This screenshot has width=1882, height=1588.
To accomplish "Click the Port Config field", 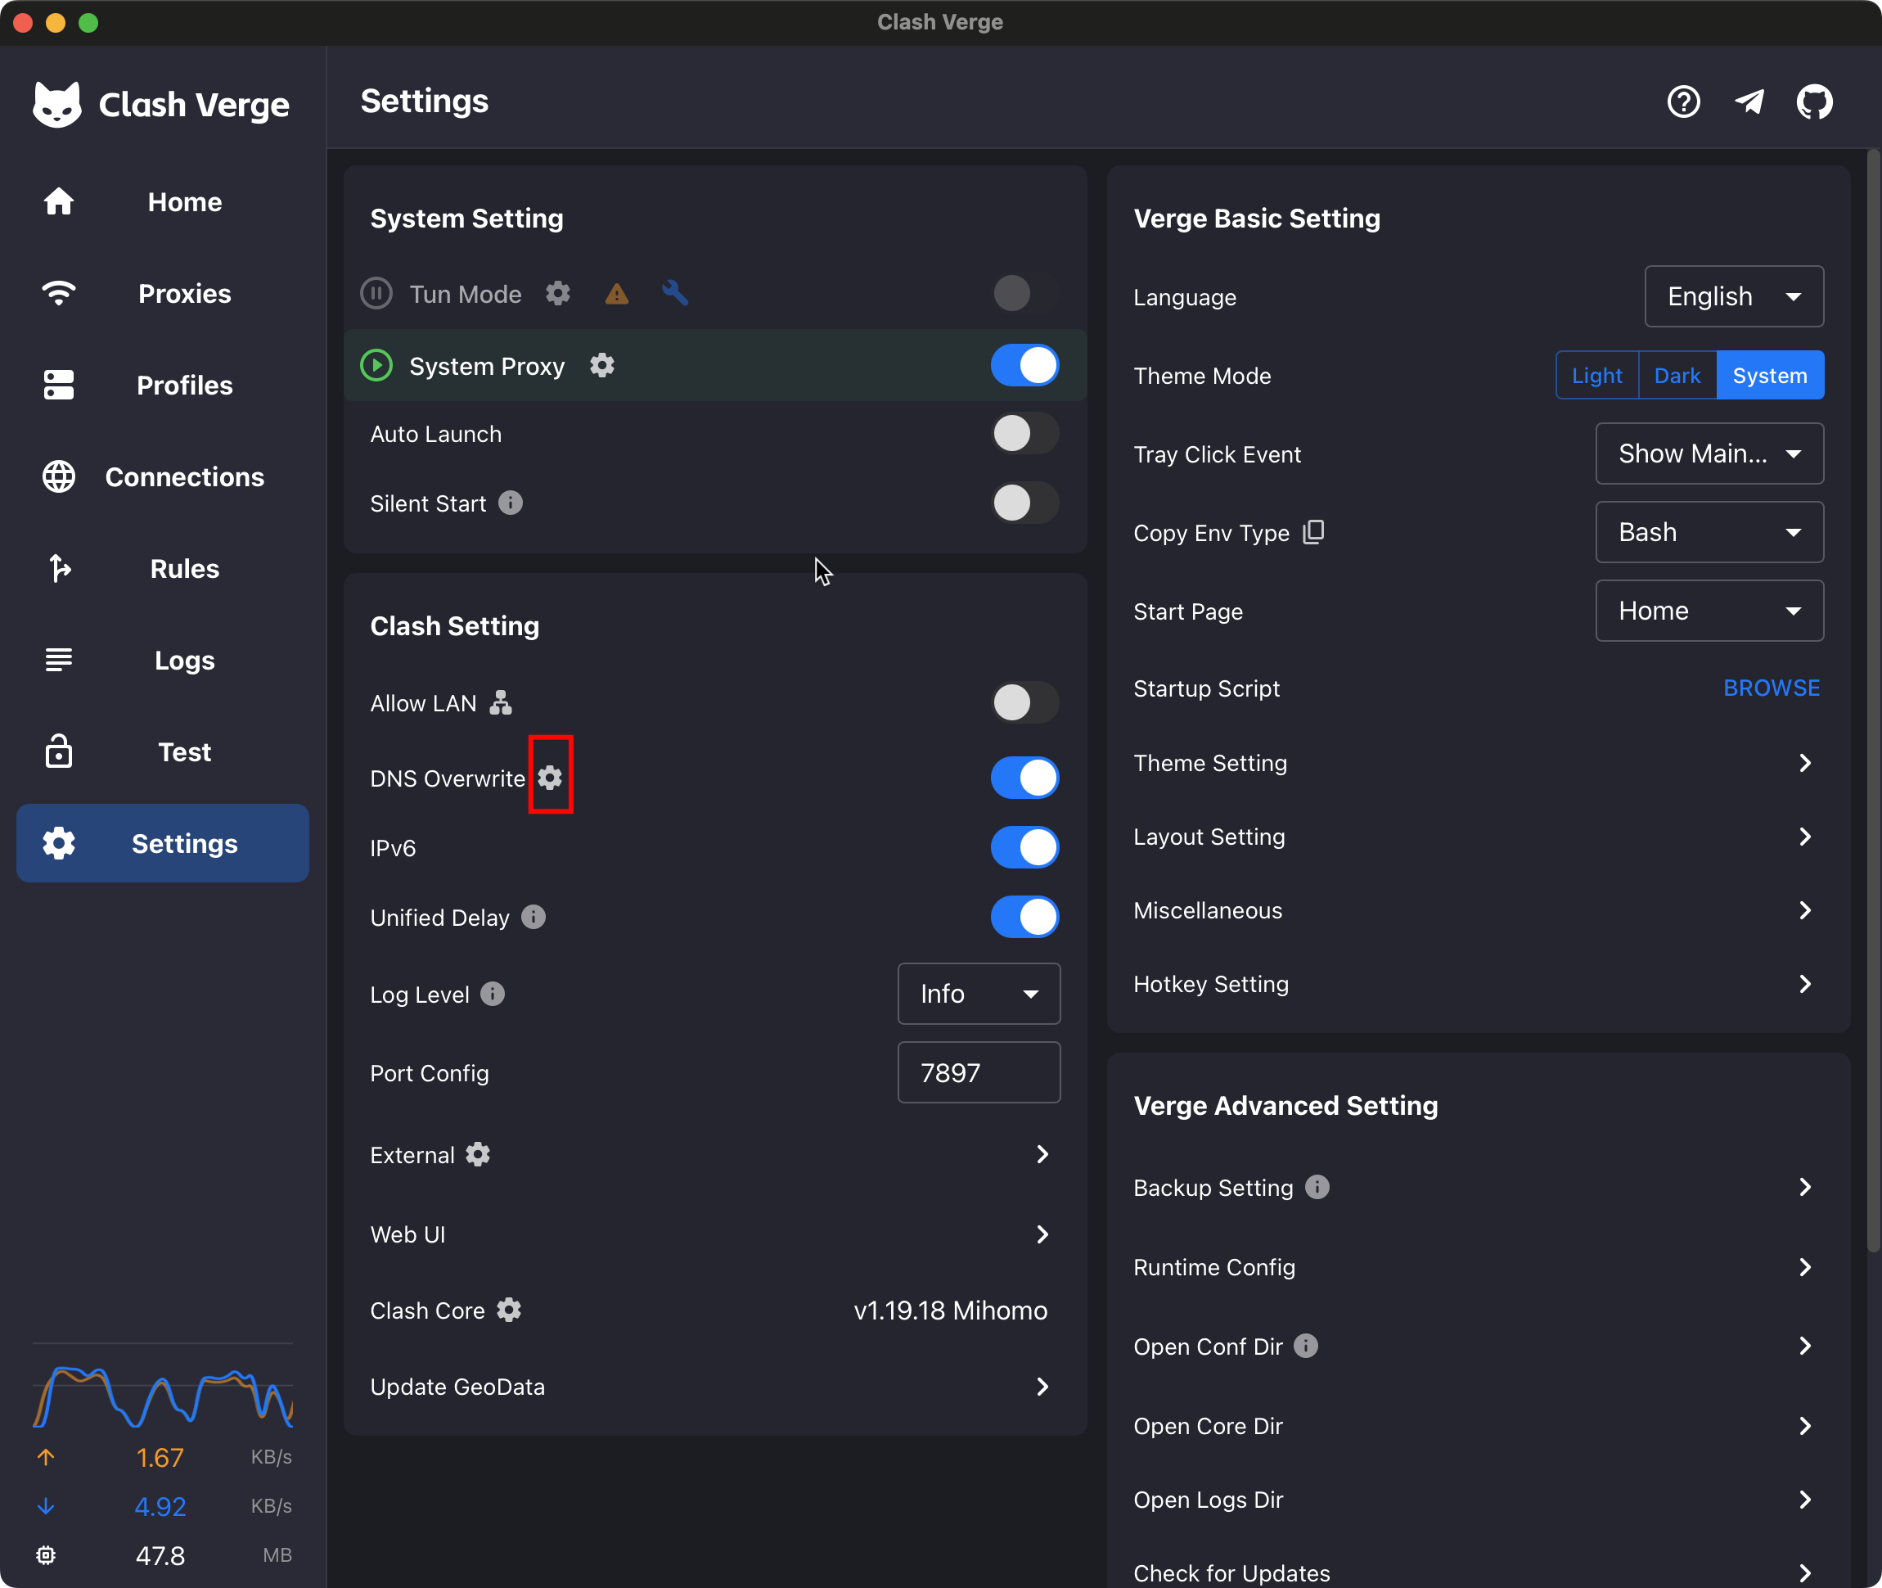I will pos(978,1072).
